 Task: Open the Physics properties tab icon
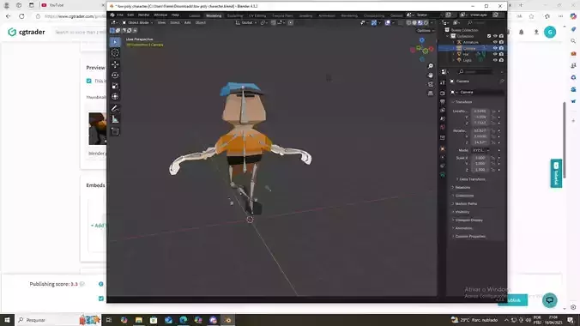coord(443,157)
